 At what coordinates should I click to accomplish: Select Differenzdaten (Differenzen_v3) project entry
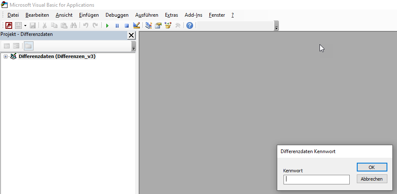pyautogui.click(x=57, y=56)
